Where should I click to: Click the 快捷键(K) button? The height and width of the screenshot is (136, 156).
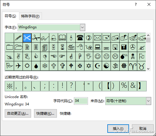click(45, 114)
